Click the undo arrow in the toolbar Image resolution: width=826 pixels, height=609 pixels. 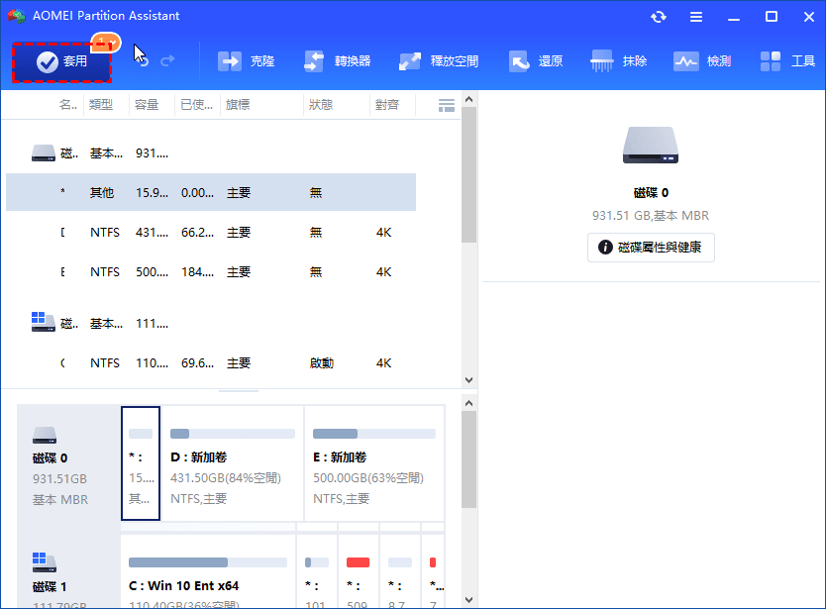[143, 61]
